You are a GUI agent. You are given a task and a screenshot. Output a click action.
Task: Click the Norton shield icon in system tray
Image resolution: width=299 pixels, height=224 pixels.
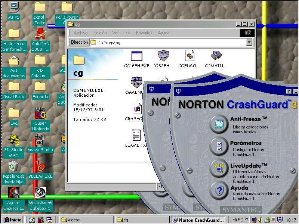pyautogui.click(x=280, y=220)
